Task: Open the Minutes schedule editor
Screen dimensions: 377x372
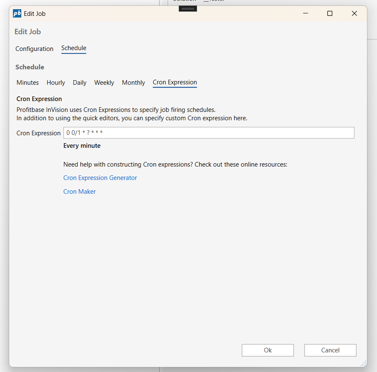Action: tap(28, 83)
